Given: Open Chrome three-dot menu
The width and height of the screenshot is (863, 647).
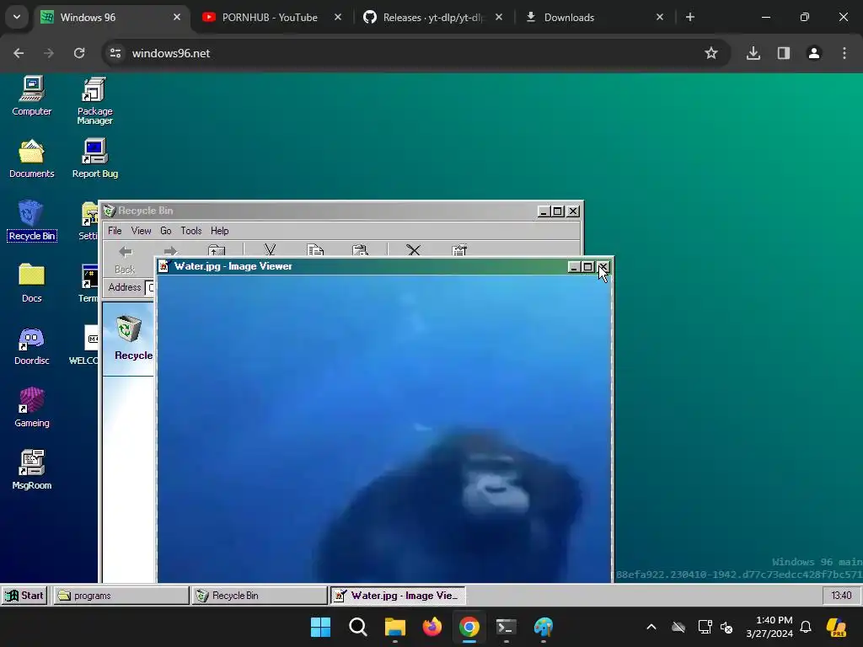Looking at the screenshot, I should click(x=844, y=53).
